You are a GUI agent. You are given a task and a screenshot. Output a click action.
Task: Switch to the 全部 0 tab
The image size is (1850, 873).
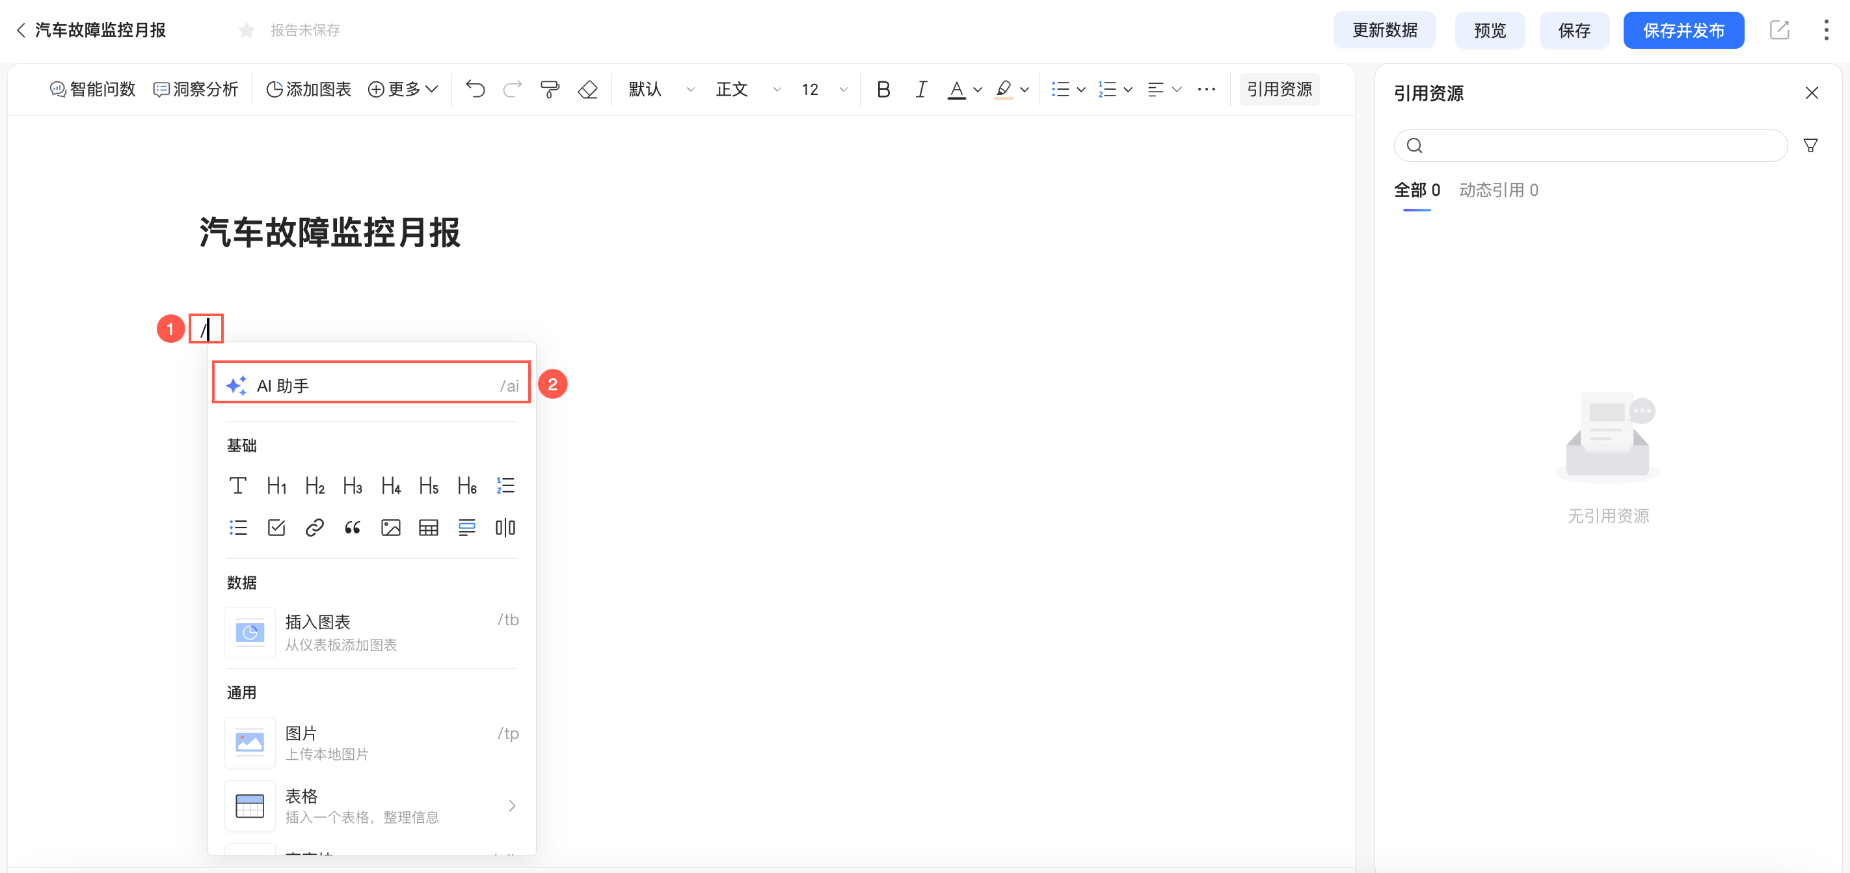1417,190
